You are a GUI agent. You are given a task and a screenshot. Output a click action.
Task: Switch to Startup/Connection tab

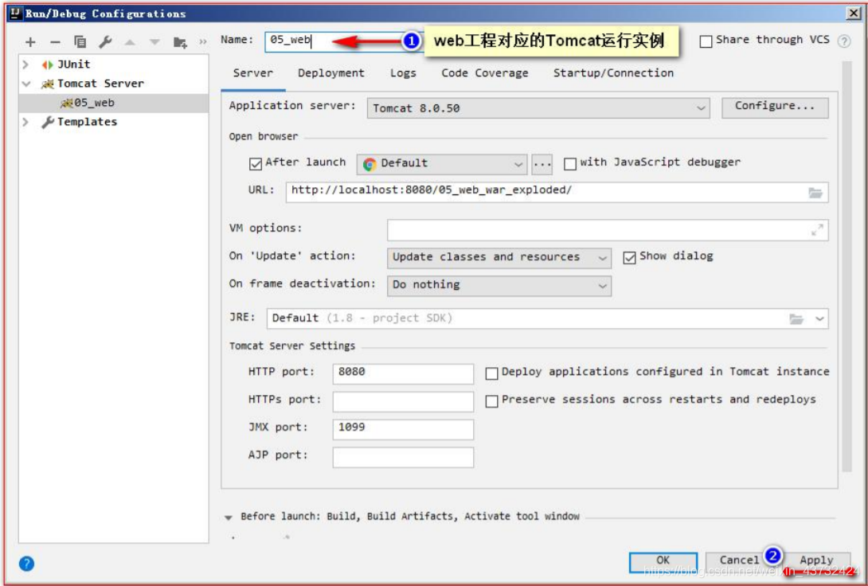pos(613,73)
